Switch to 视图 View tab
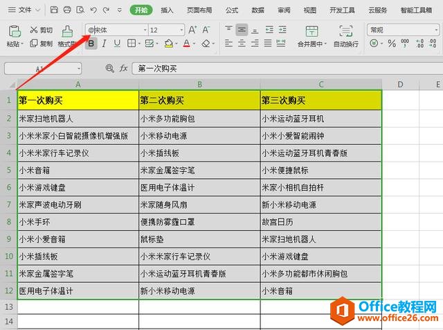The width and height of the screenshot is (443, 330). (310, 10)
